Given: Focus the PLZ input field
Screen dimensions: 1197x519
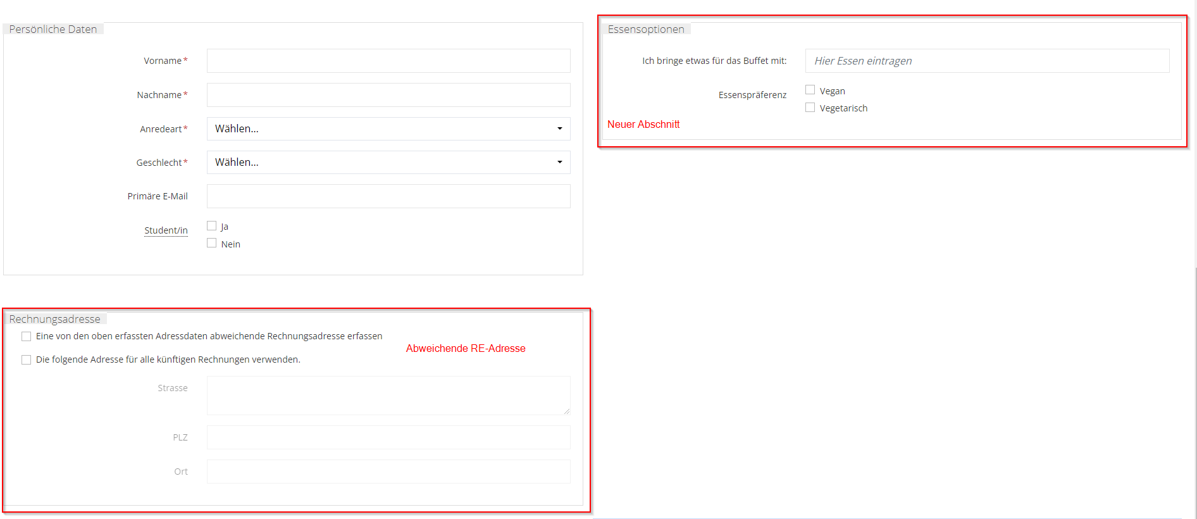Looking at the screenshot, I should click(x=388, y=437).
